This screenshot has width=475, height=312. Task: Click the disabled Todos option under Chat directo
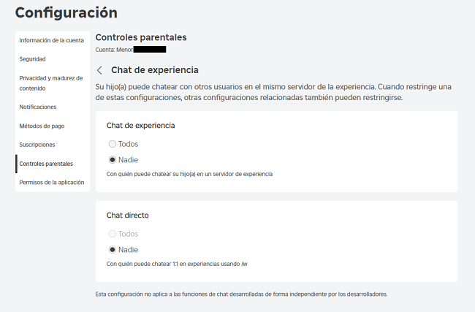112,234
